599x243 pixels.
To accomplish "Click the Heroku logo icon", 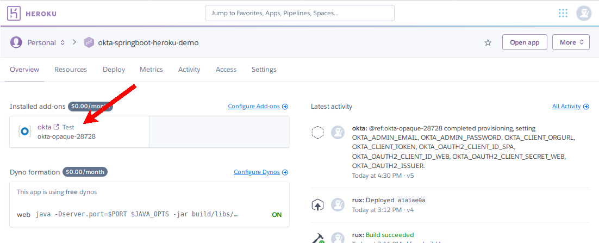I will tap(15, 13).
